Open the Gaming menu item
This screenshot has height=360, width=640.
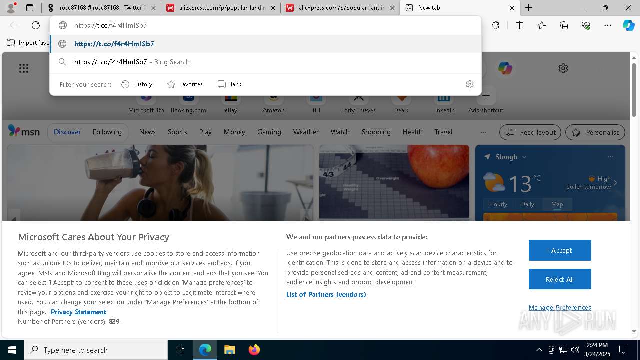coord(269,132)
